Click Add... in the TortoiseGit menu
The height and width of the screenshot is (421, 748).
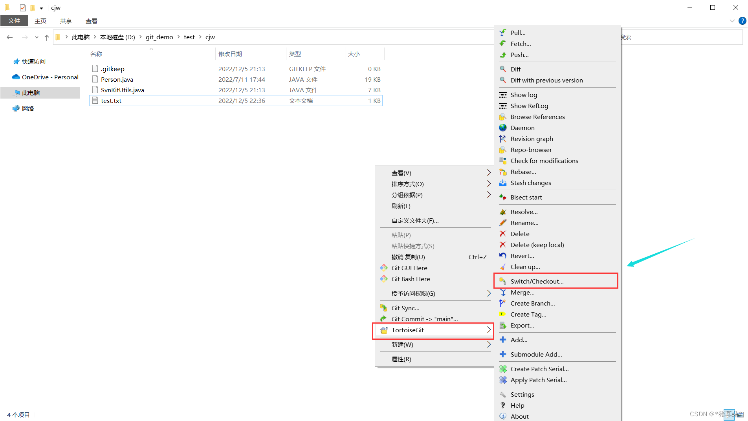[557, 340]
